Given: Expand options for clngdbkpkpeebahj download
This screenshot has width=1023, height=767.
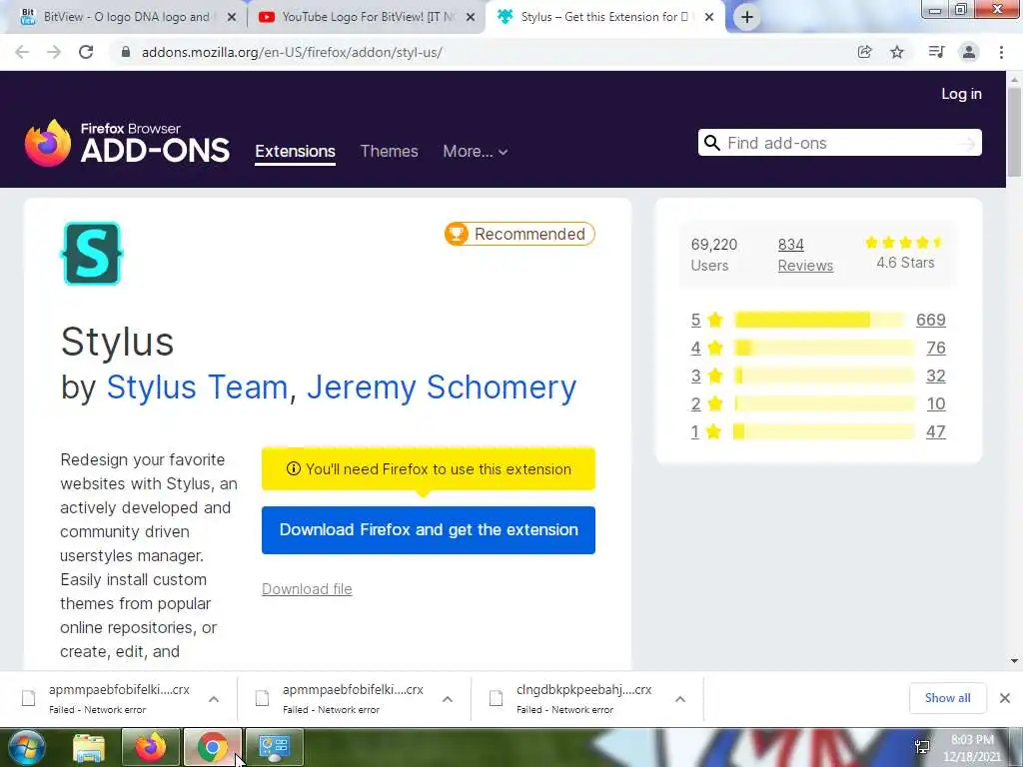Looking at the screenshot, I should 679,699.
